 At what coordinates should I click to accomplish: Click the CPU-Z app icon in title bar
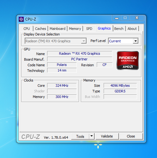[x=21, y=19]
